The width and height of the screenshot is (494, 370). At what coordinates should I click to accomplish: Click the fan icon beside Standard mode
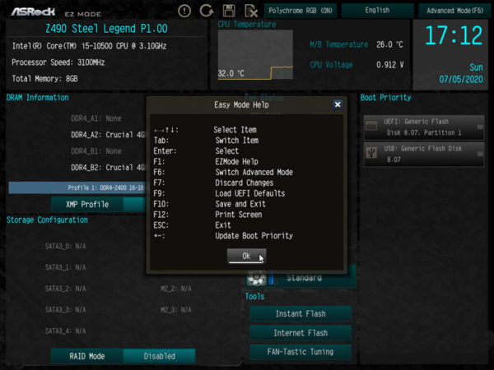[x=256, y=278]
